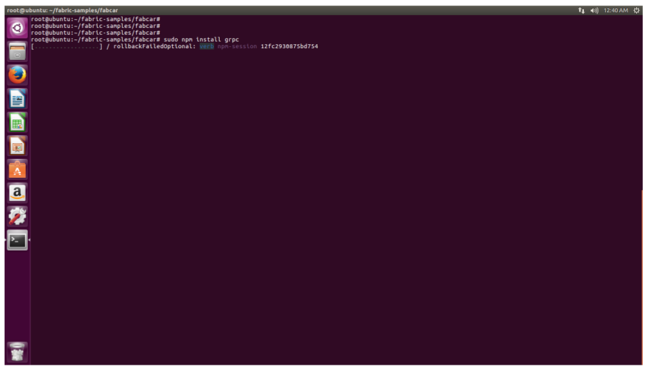Screen dimensions: 645x366
Task: Open Ubuntu Software Center icon
Action: pyautogui.click(x=17, y=169)
